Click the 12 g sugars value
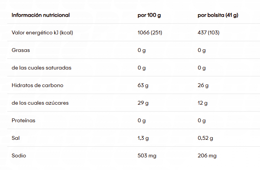This screenshot has height=170, width=260. click(203, 103)
